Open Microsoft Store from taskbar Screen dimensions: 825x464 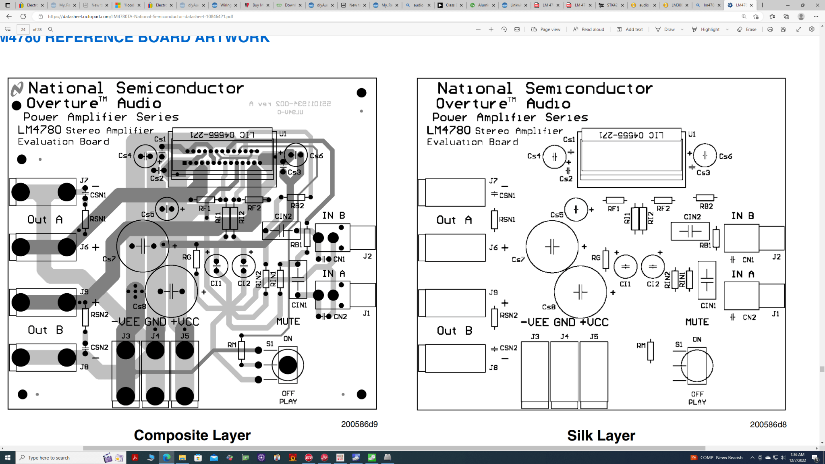click(x=198, y=458)
